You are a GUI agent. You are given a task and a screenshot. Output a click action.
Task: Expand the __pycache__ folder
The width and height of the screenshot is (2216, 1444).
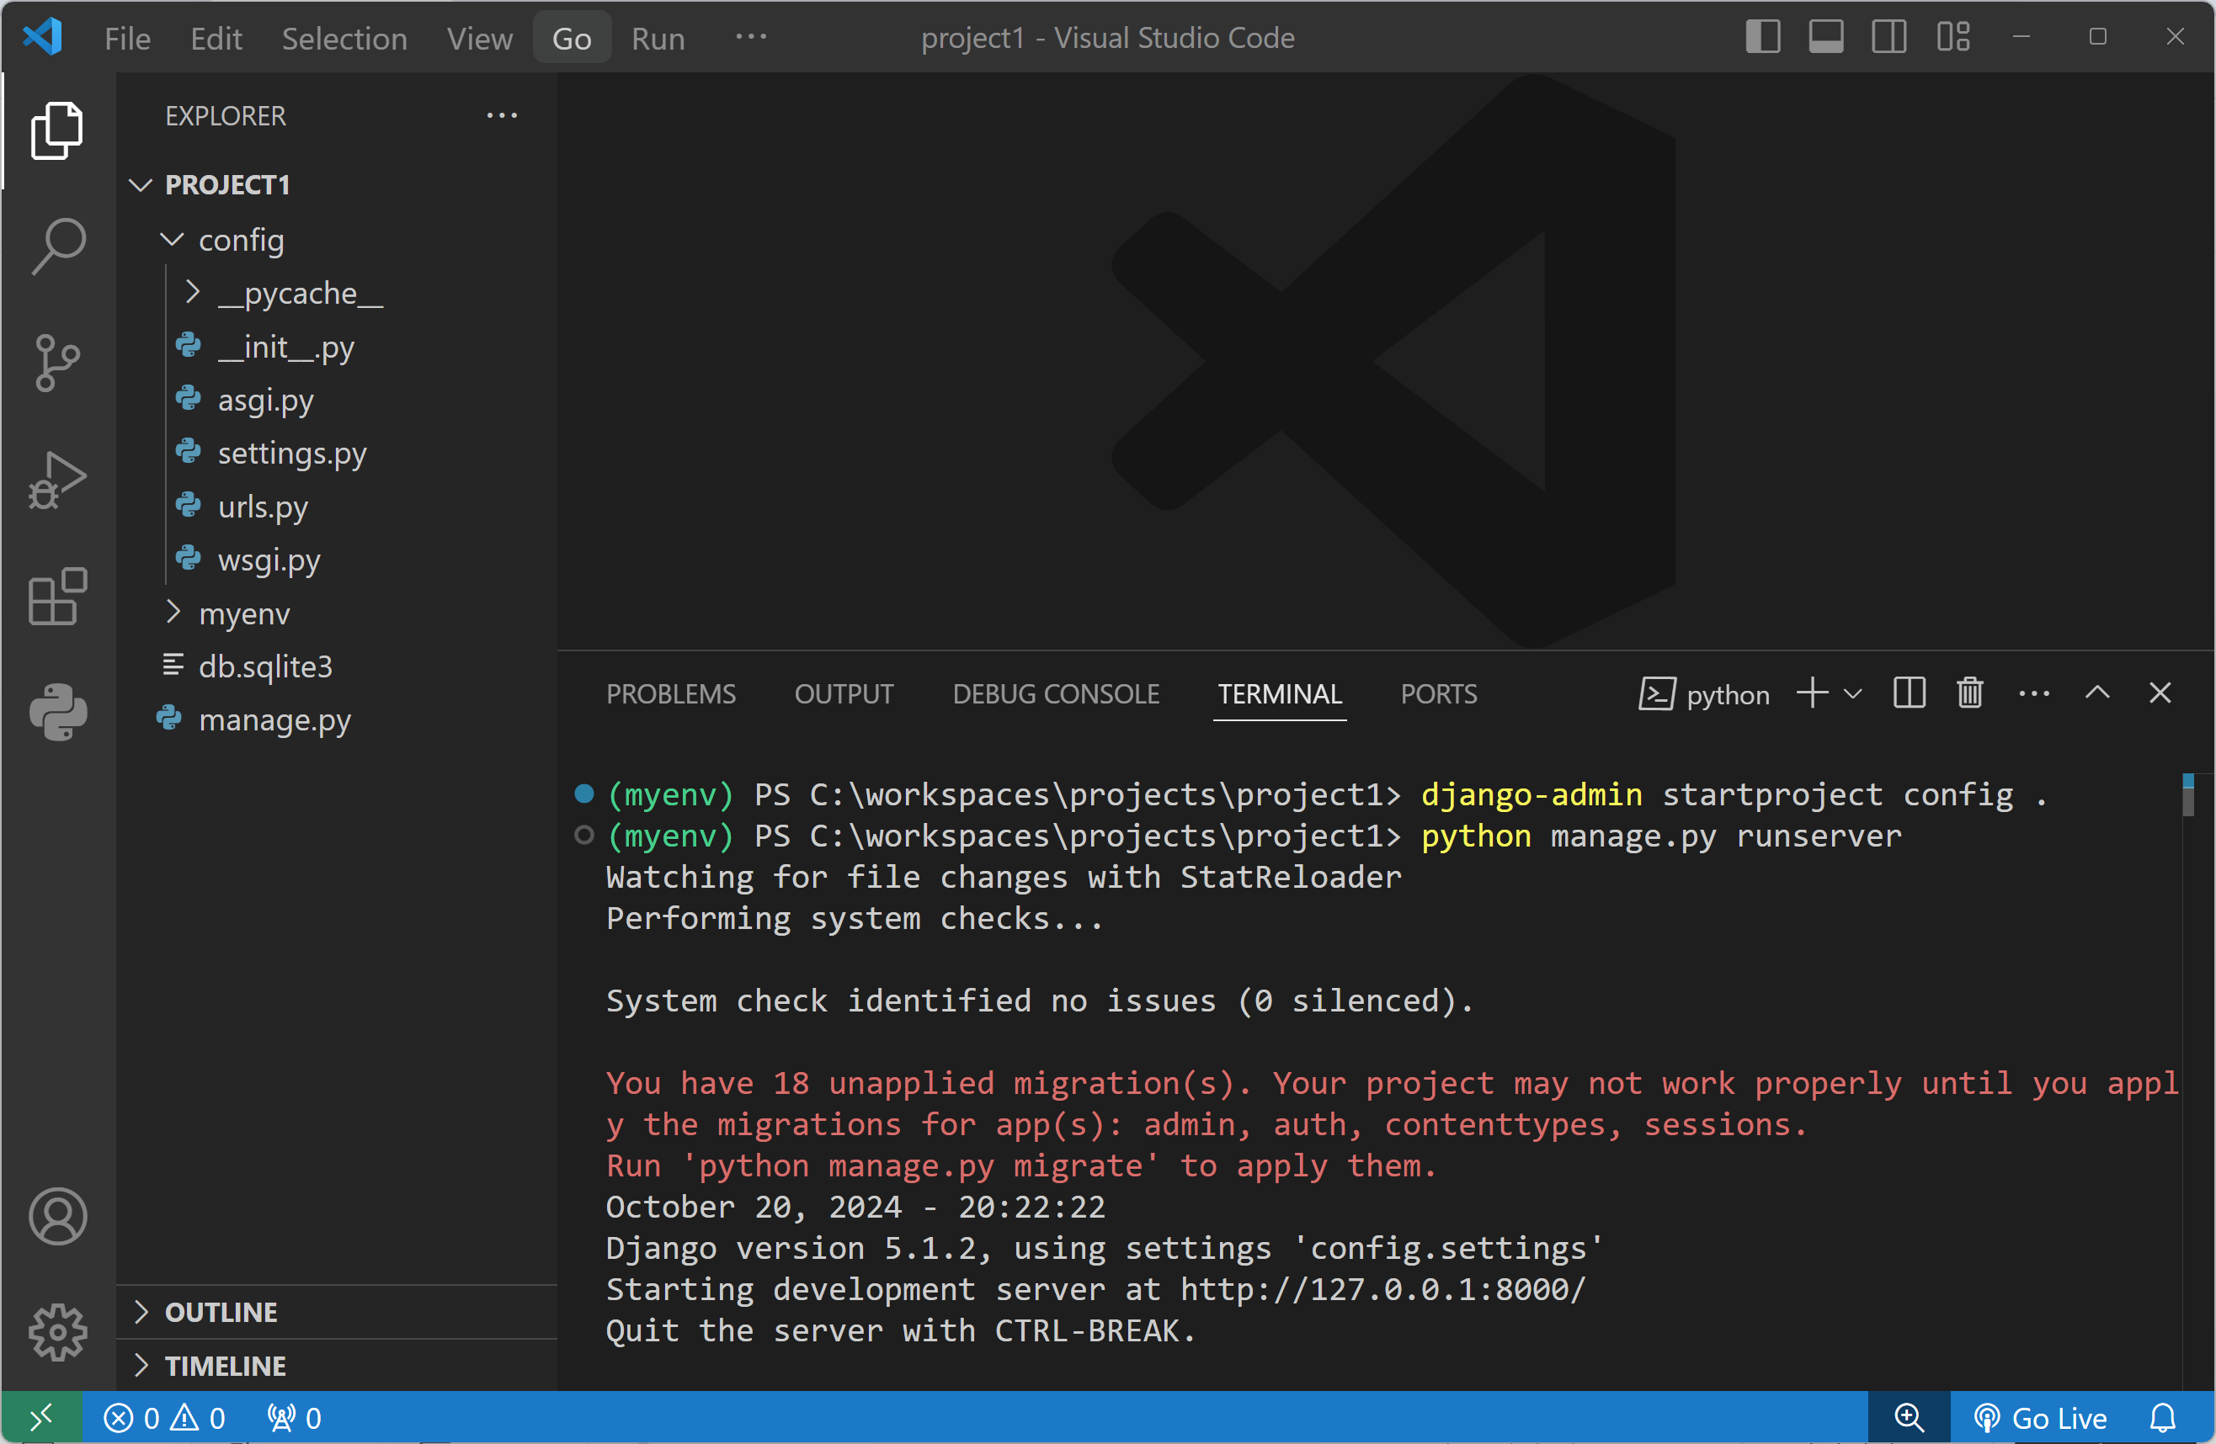coord(300,293)
